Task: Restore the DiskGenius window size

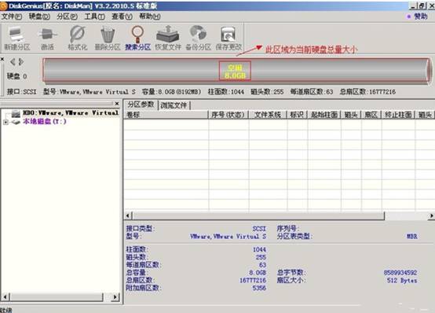Action: click(422, 6)
